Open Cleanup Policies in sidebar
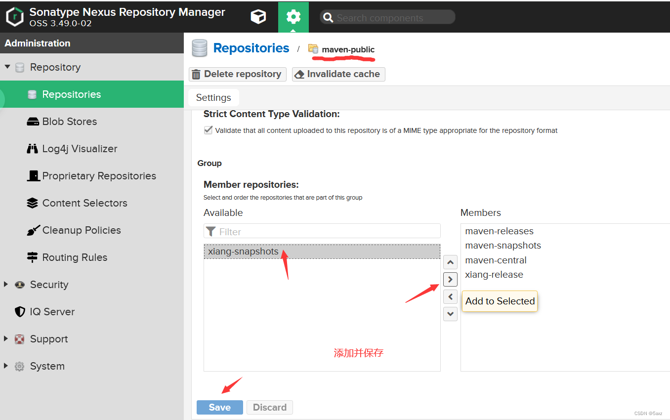This screenshot has width=670, height=420. [x=92, y=230]
